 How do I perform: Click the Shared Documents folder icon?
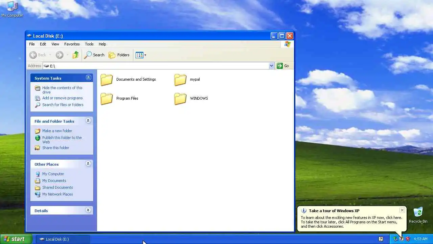tap(38, 187)
